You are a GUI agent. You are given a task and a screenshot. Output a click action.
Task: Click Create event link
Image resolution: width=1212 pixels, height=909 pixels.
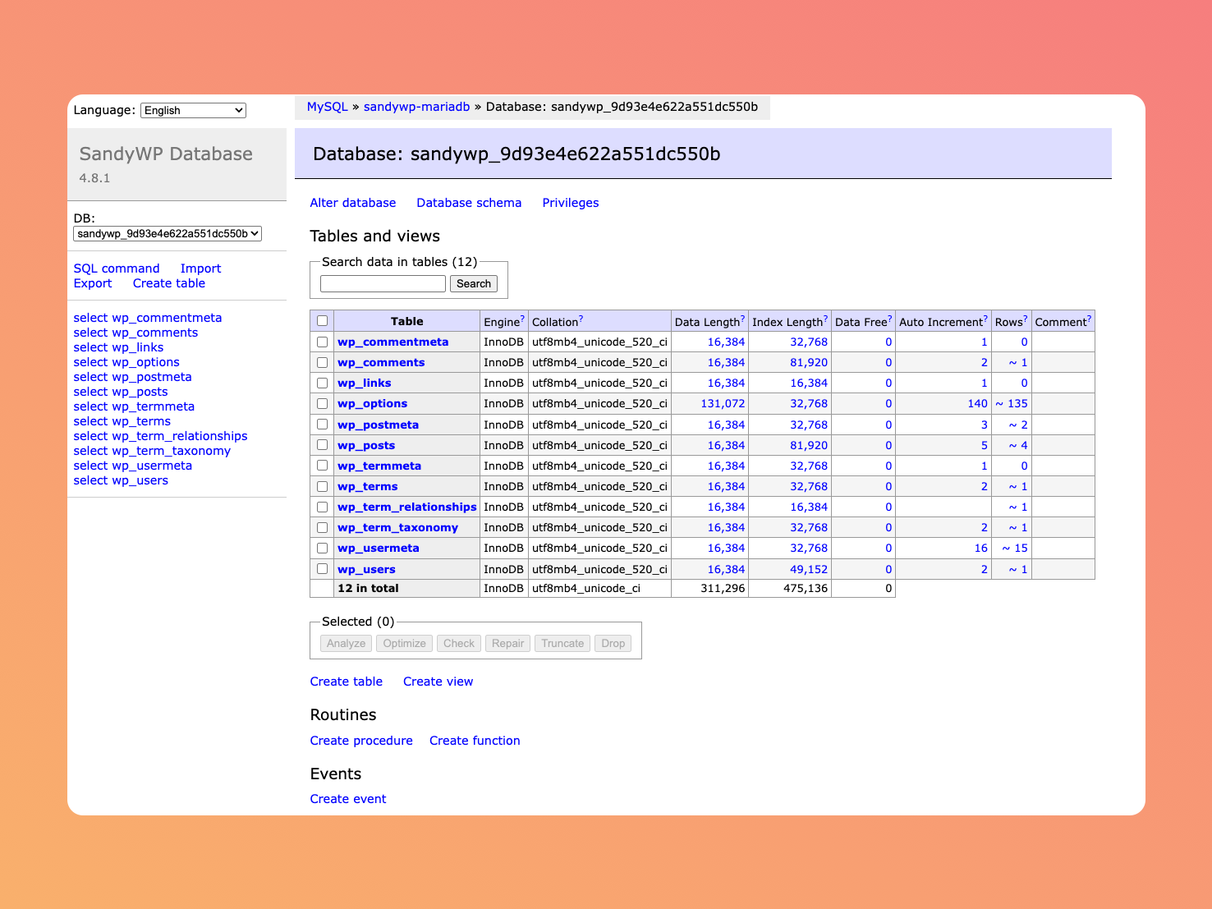(x=348, y=799)
